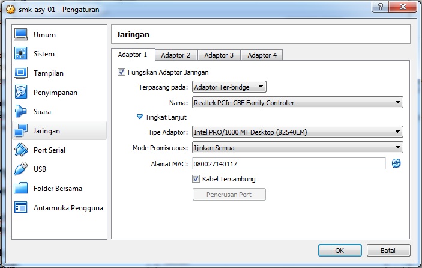
Task: Select the Penyimpanan disk icon
Action: [21, 92]
